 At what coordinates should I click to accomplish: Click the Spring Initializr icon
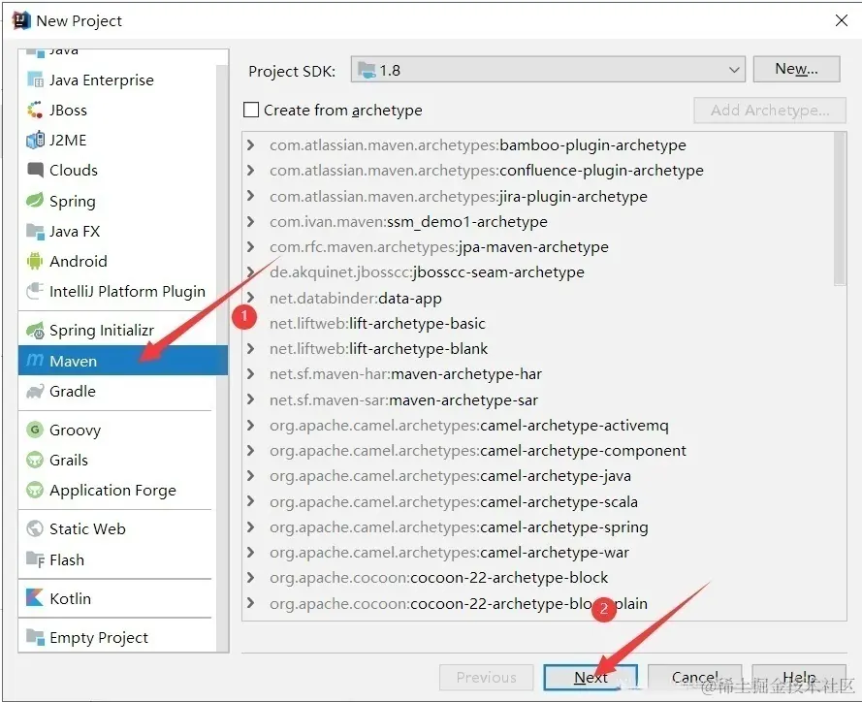point(35,330)
